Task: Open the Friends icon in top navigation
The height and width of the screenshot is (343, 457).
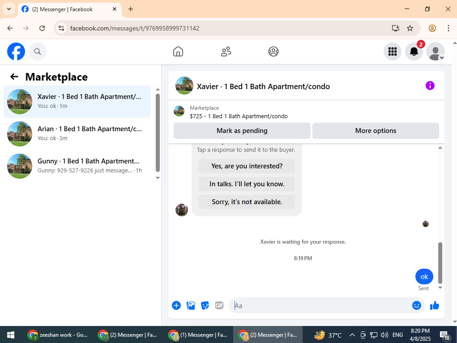Action: [226, 51]
